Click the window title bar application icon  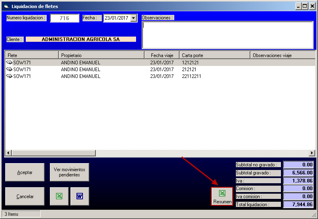(x=6, y=6)
